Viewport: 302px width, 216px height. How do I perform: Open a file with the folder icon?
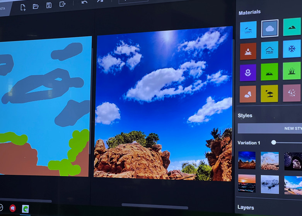[x=36, y=6]
